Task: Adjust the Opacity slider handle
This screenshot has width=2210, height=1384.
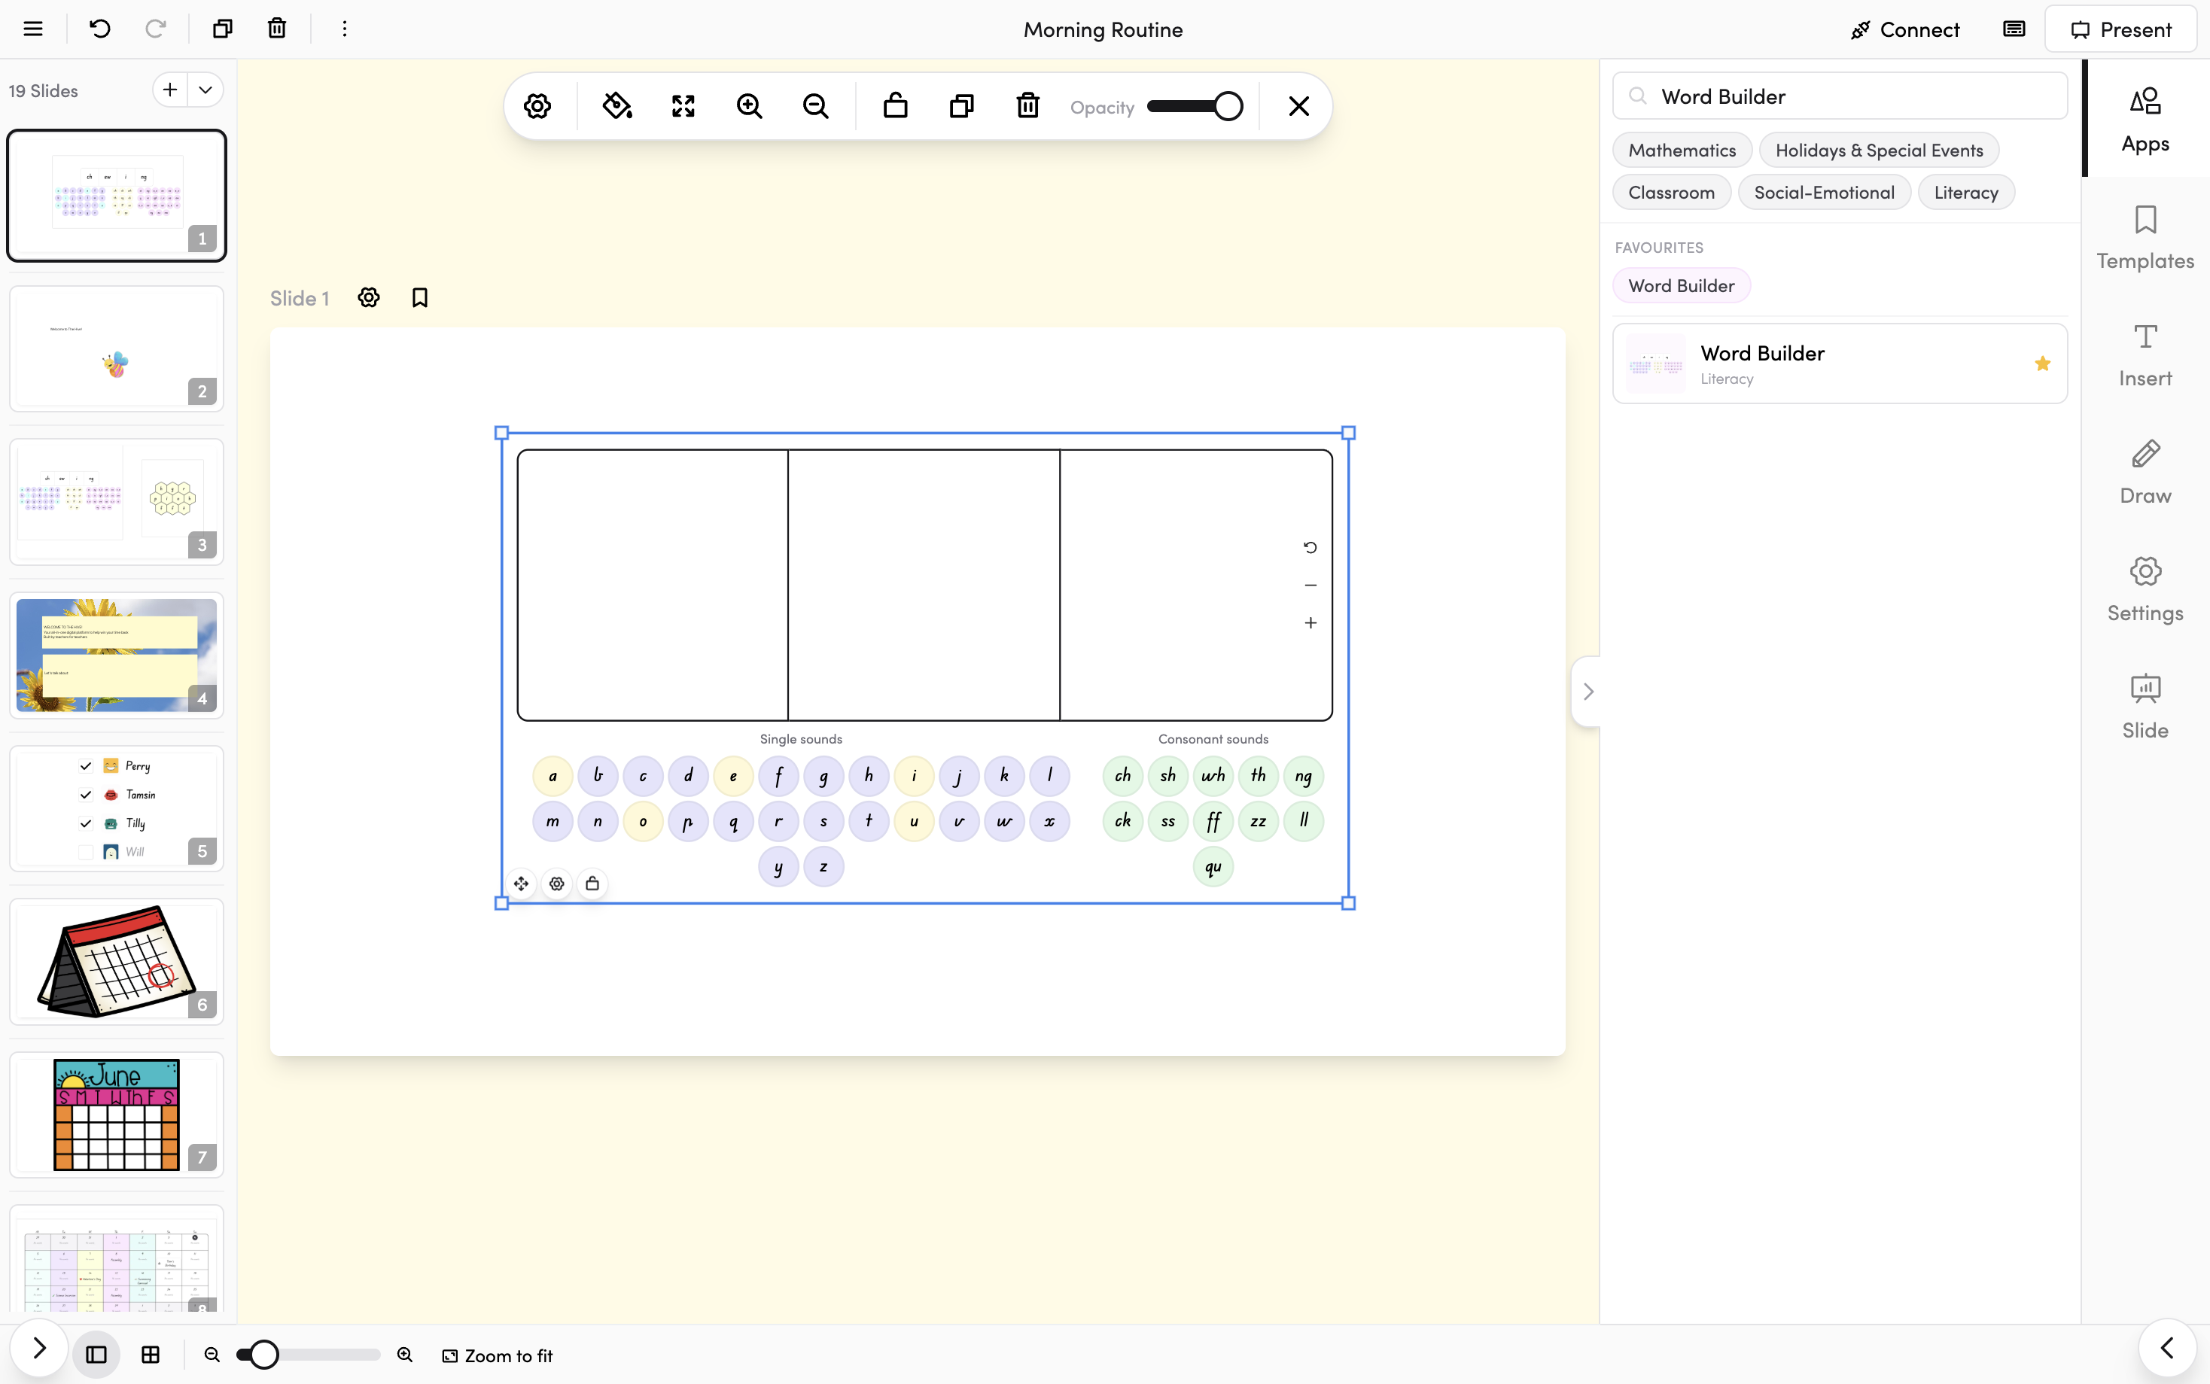Action: point(1228,106)
